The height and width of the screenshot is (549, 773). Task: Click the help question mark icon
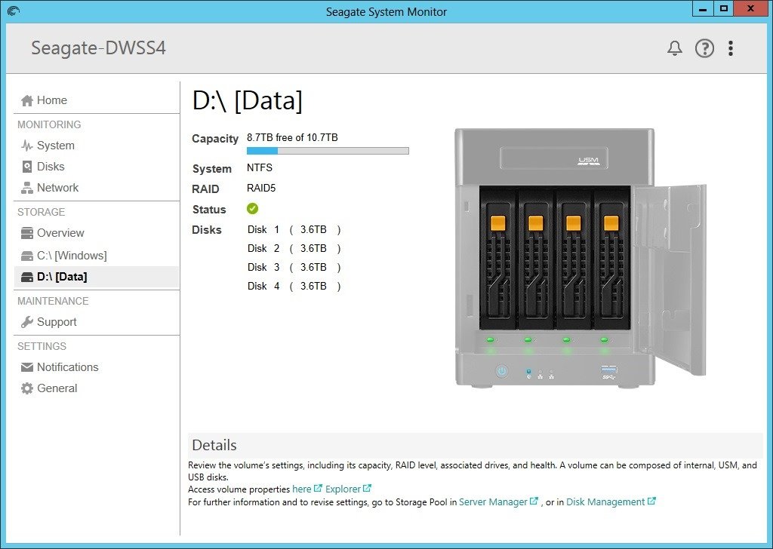click(704, 48)
